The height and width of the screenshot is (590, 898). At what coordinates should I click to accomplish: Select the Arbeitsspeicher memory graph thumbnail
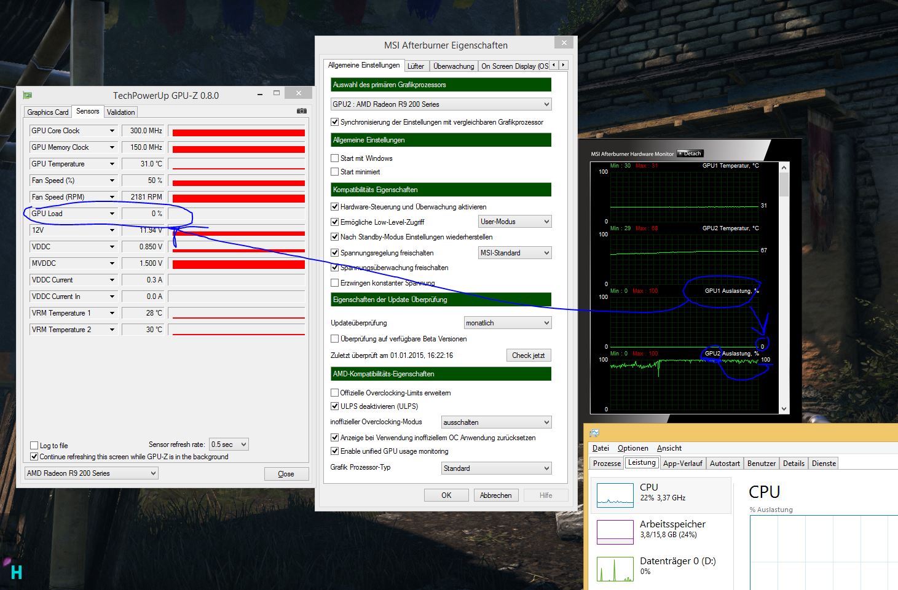pyautogui.click(x=615, y=532)
